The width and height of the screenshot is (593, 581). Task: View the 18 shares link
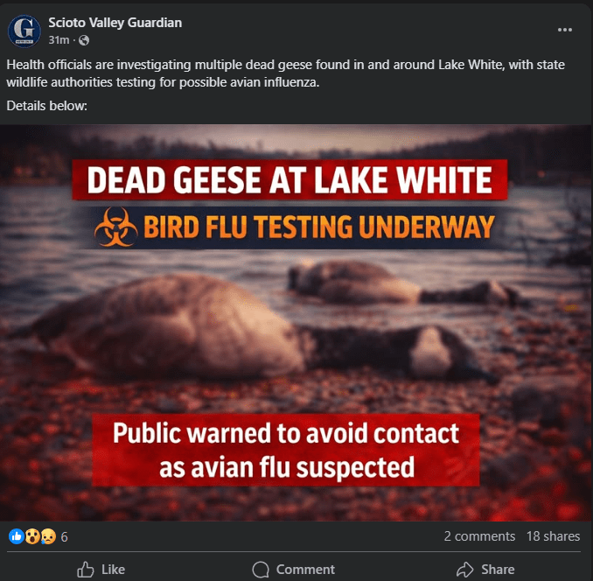coord(553,536)
